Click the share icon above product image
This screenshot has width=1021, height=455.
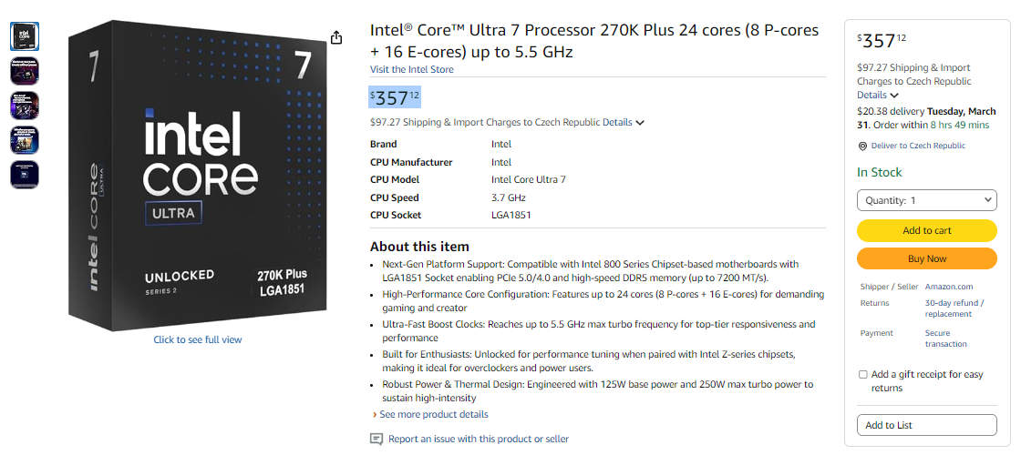336,37
